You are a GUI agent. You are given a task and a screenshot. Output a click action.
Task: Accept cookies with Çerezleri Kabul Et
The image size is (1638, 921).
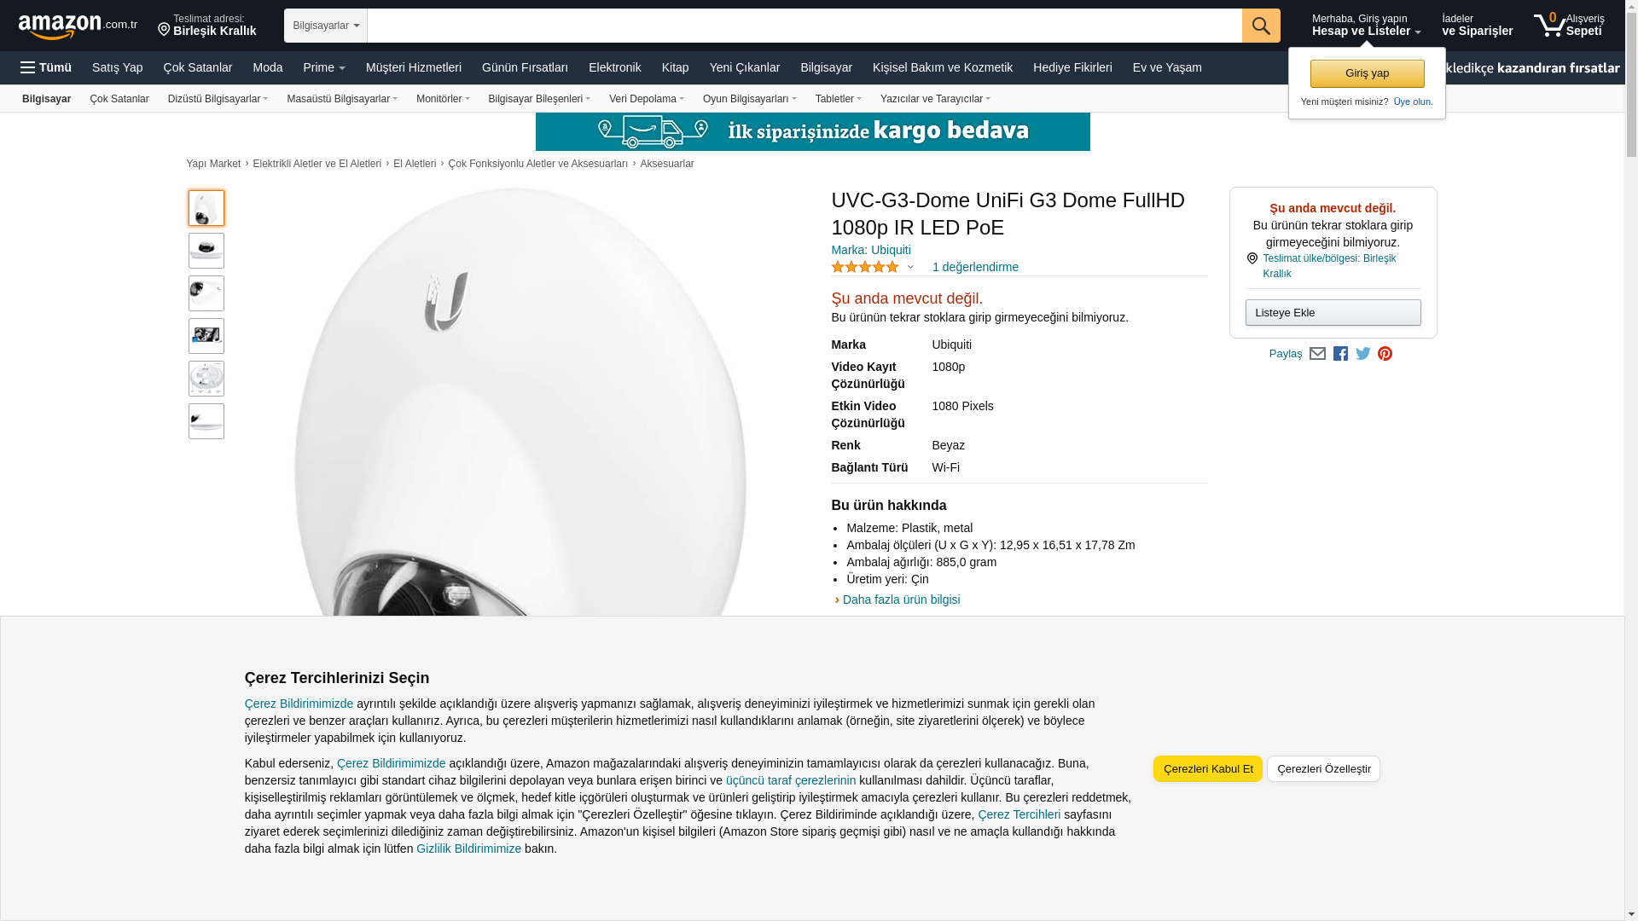tap(1208, 768)
